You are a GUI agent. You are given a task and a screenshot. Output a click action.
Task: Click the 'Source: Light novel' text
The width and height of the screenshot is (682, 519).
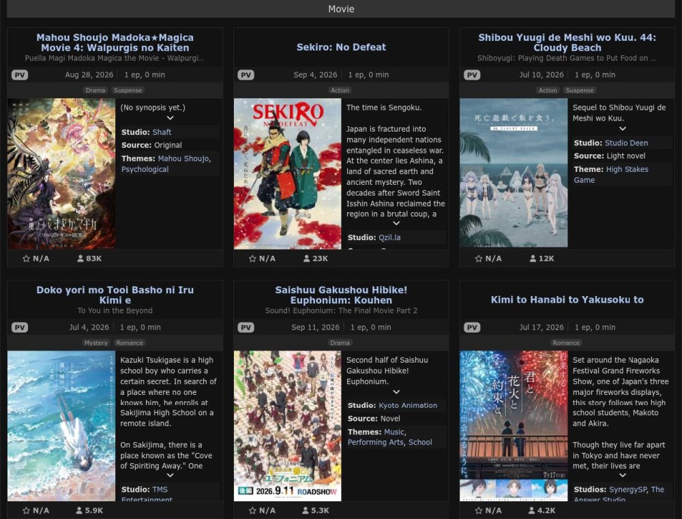[609, 156]
